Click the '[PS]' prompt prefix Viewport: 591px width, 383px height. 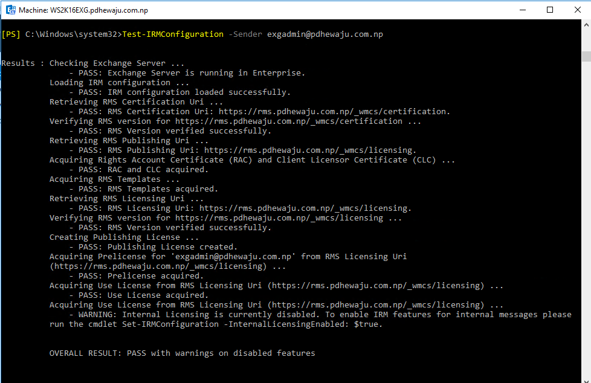click(x=11, y=34)
